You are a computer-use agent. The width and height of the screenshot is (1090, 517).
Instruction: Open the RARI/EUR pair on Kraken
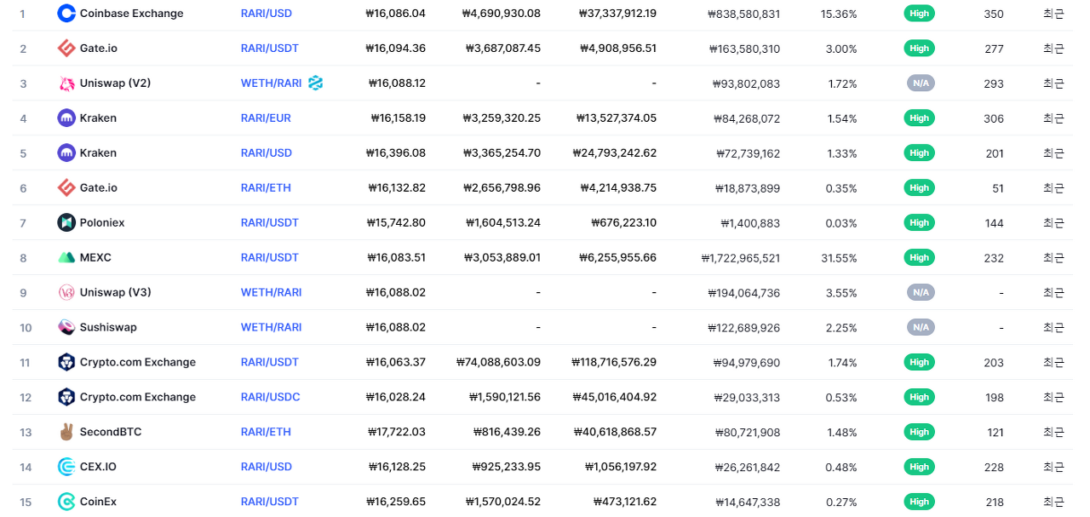coord(266,118)
